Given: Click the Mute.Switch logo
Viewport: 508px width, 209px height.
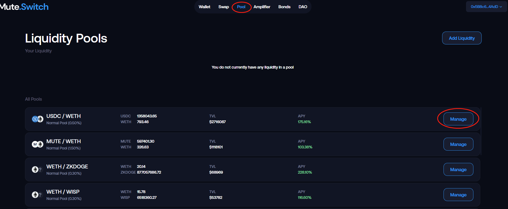Looking at the screenshot, I should point(24,7).
